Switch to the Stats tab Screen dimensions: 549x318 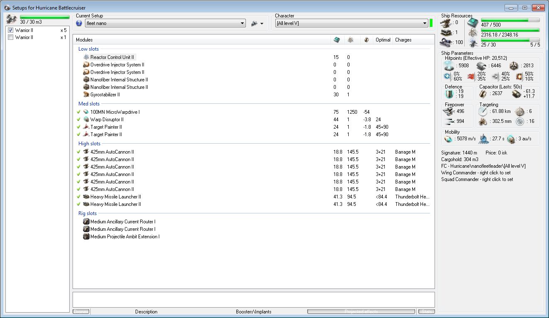point(426,311)
